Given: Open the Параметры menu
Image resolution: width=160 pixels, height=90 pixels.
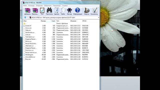Looking at the screenshot, I should 57,5.
